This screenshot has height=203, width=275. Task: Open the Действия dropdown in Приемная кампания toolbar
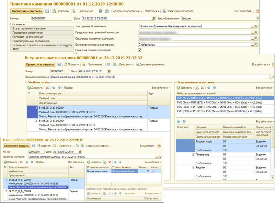point(152,11)
